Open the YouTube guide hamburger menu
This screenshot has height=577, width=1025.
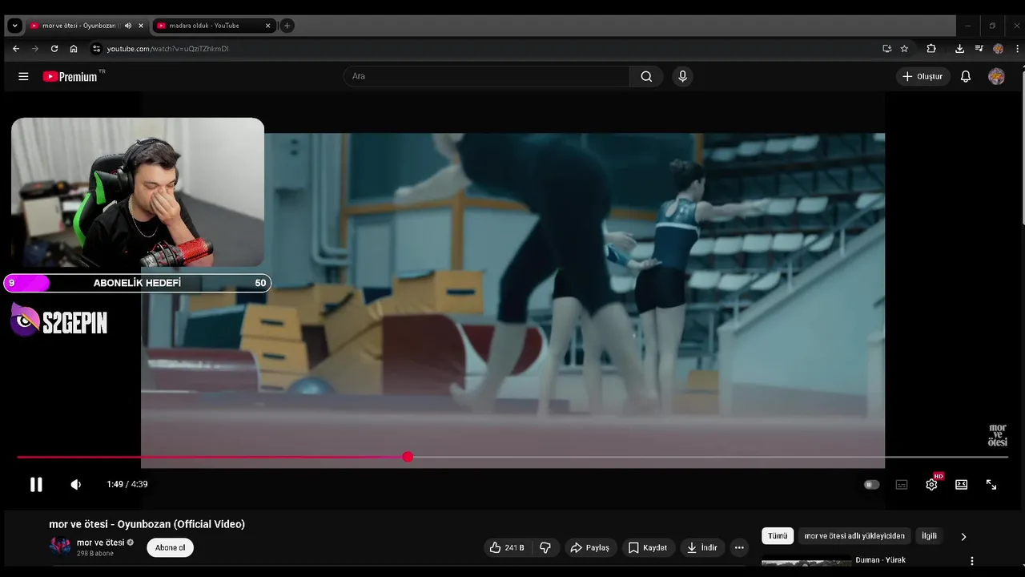[x=23, y=76]
